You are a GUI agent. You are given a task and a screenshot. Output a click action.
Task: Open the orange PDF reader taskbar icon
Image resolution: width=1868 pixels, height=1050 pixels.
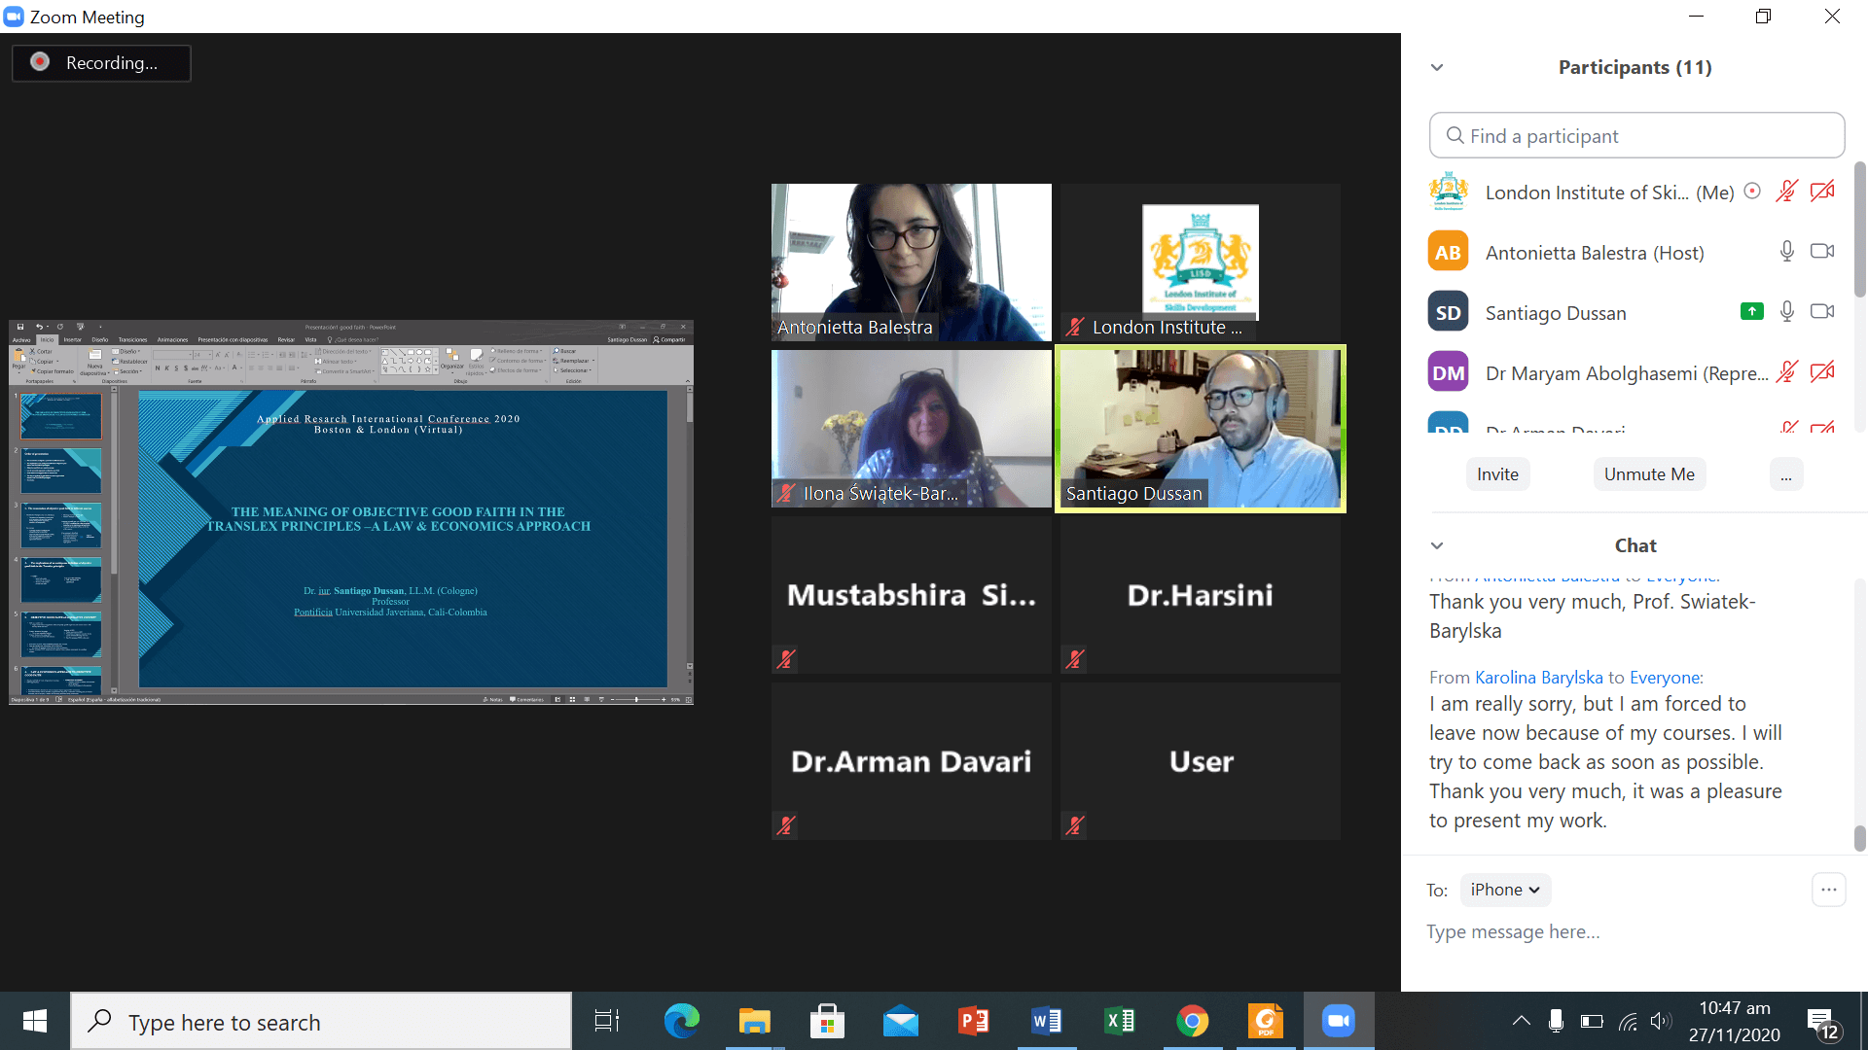pos(1266,1021)
